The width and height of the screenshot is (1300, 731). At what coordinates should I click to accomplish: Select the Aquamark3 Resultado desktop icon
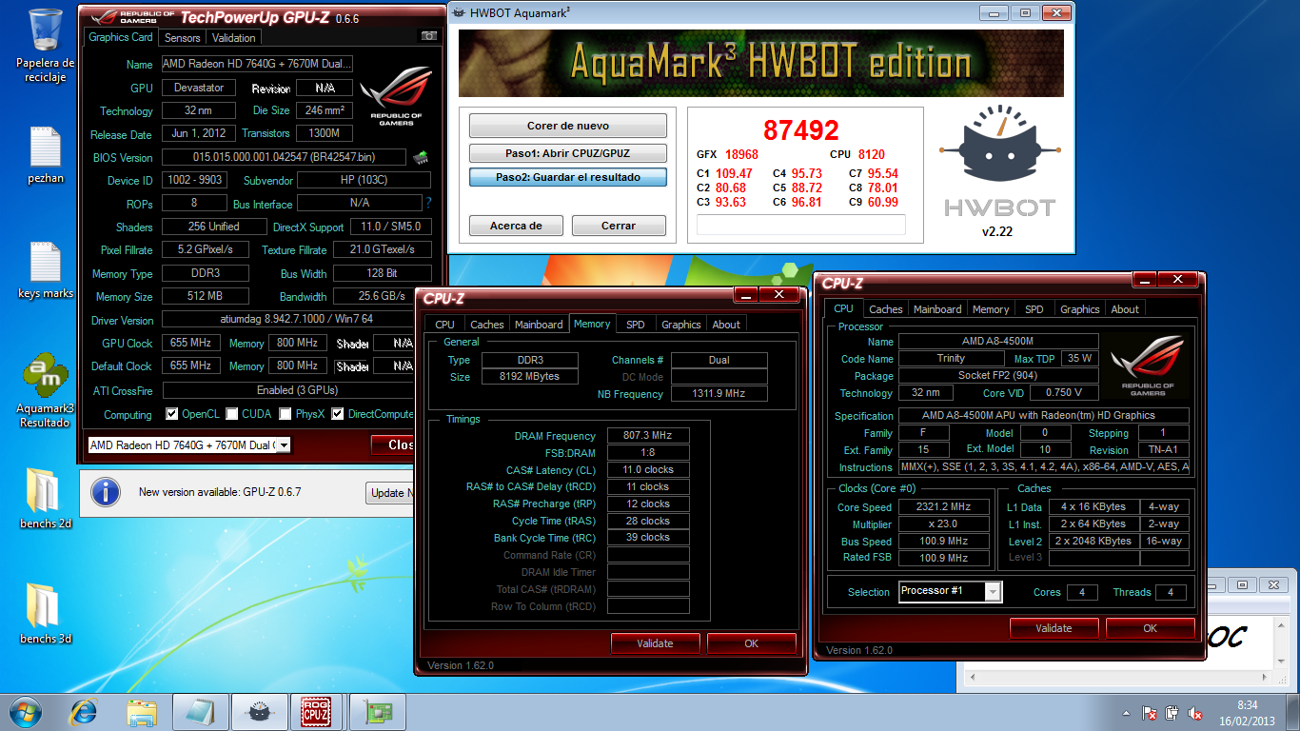point(45,390)
